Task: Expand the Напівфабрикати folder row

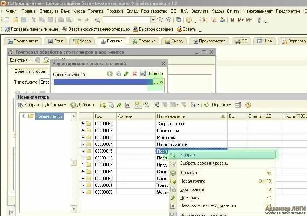Action: point(83,144)
